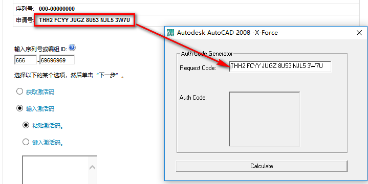
Task: Click the Autodesk AutoCAD 2008 -X-Force title
Action: point(227,33)
